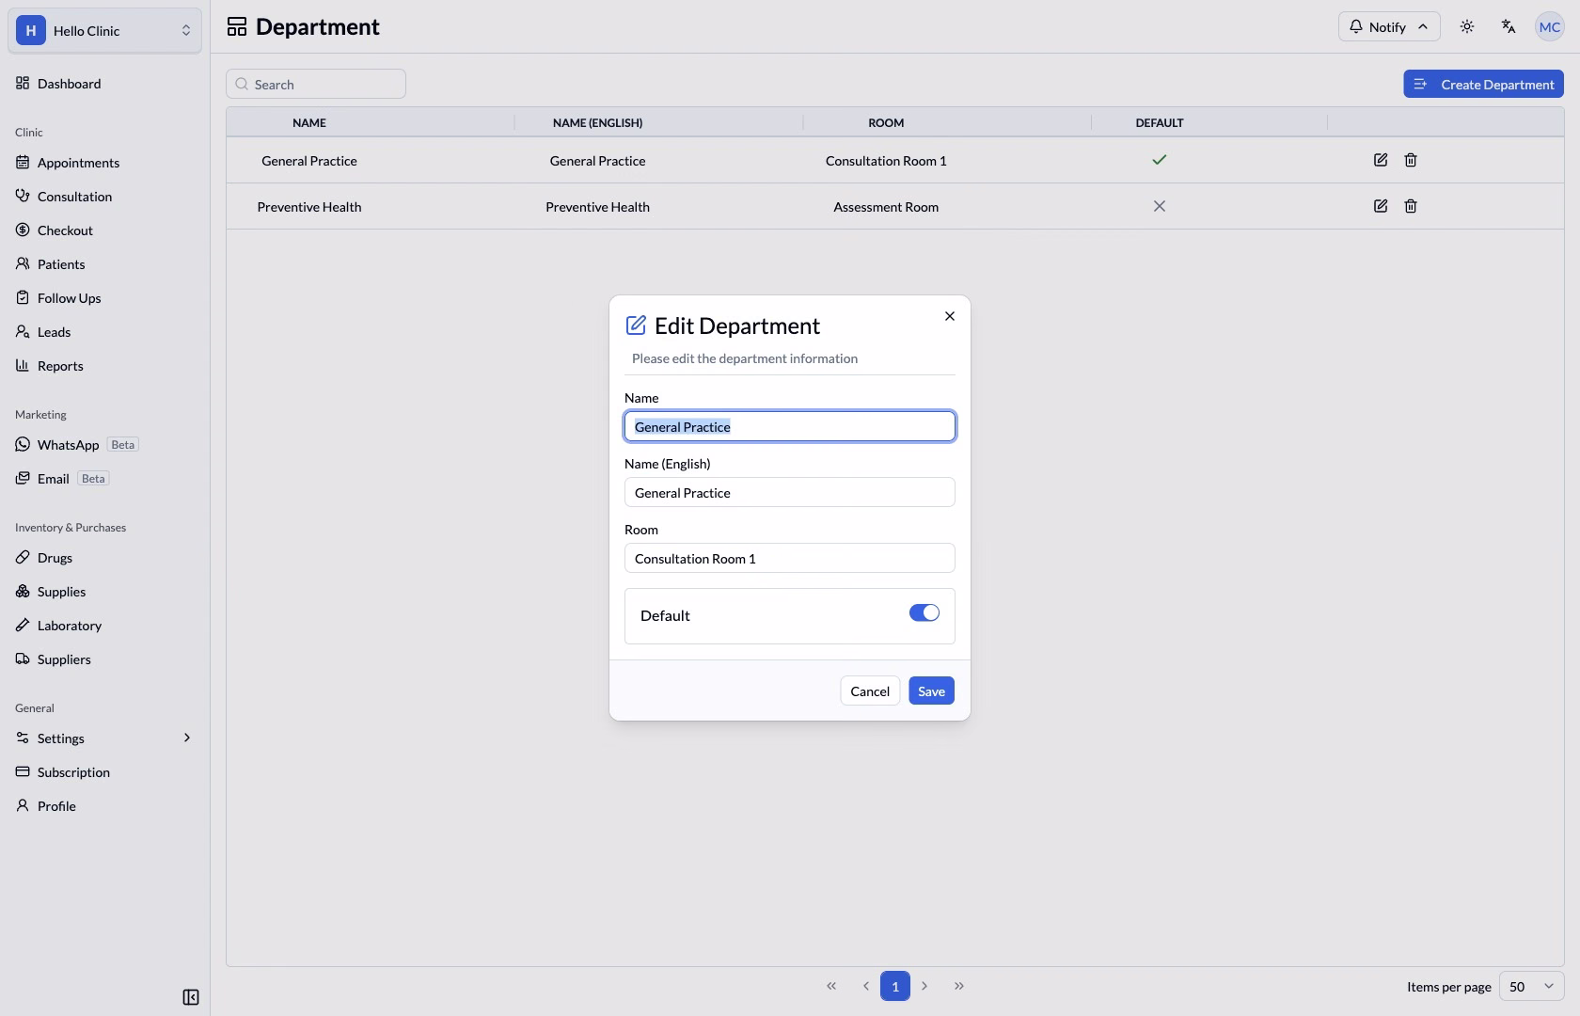The height and width of the screenshot is (1016, 1580).
Task: Click the Name input field
Action: (x=790, y=426)
